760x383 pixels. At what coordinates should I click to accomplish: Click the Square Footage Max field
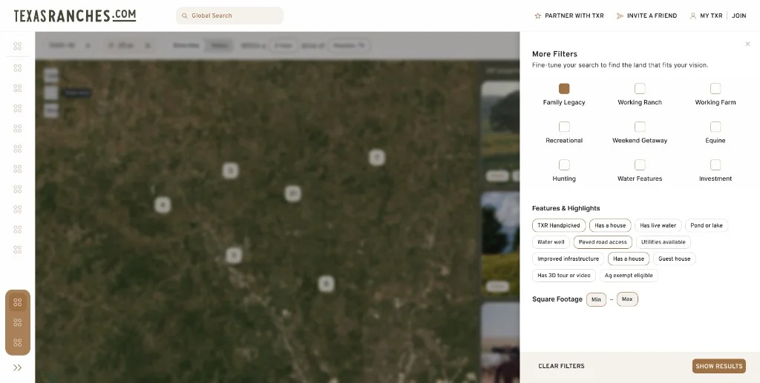point(627,299)
